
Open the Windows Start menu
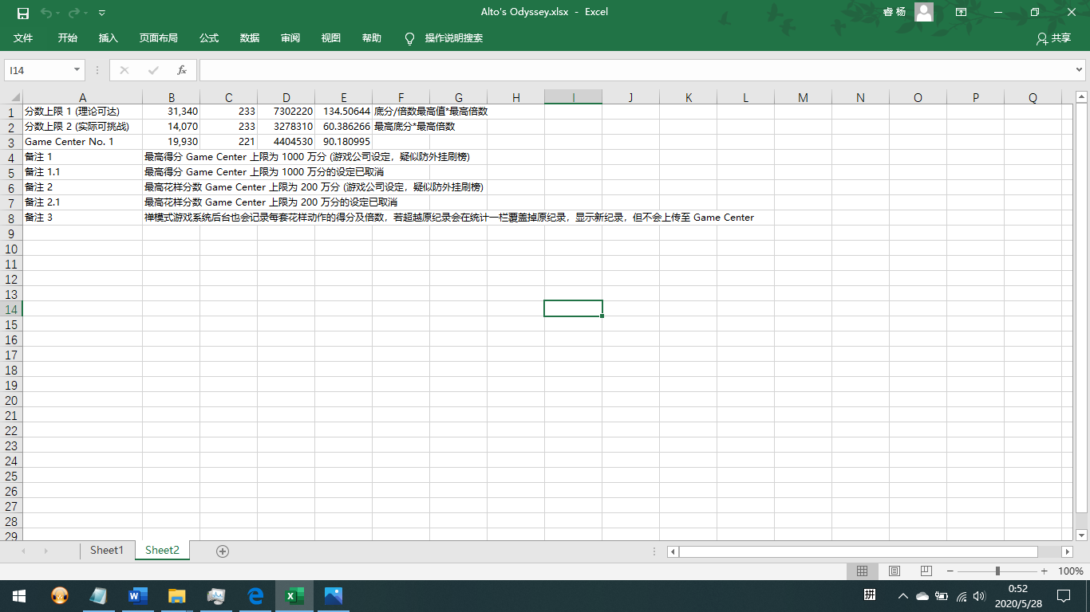(x=19, y=596)
